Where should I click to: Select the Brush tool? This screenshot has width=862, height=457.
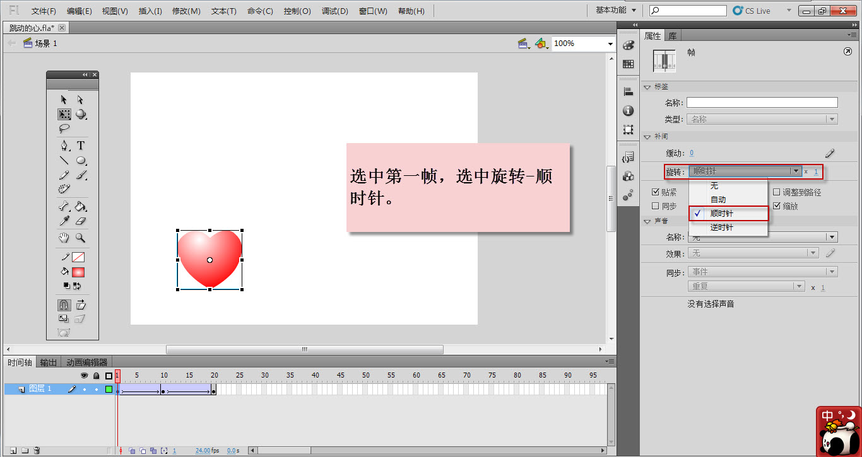click(x=81, y=175)
